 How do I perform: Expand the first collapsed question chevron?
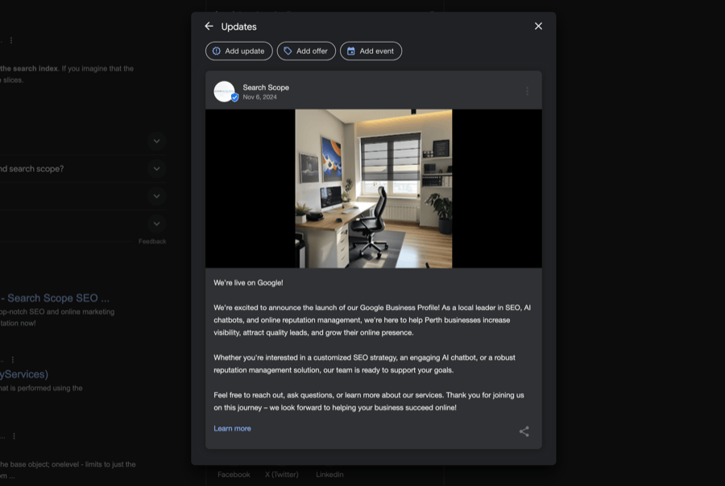pyautogui.click(x=157, y=141)
